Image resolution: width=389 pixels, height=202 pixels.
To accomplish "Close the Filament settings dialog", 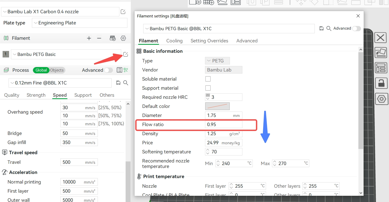I will [x=358, y=16].
